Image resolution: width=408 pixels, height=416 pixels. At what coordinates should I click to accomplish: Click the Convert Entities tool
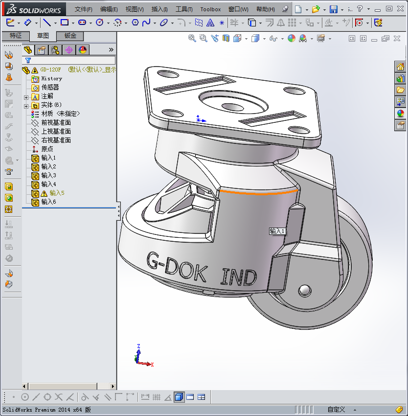252,23
